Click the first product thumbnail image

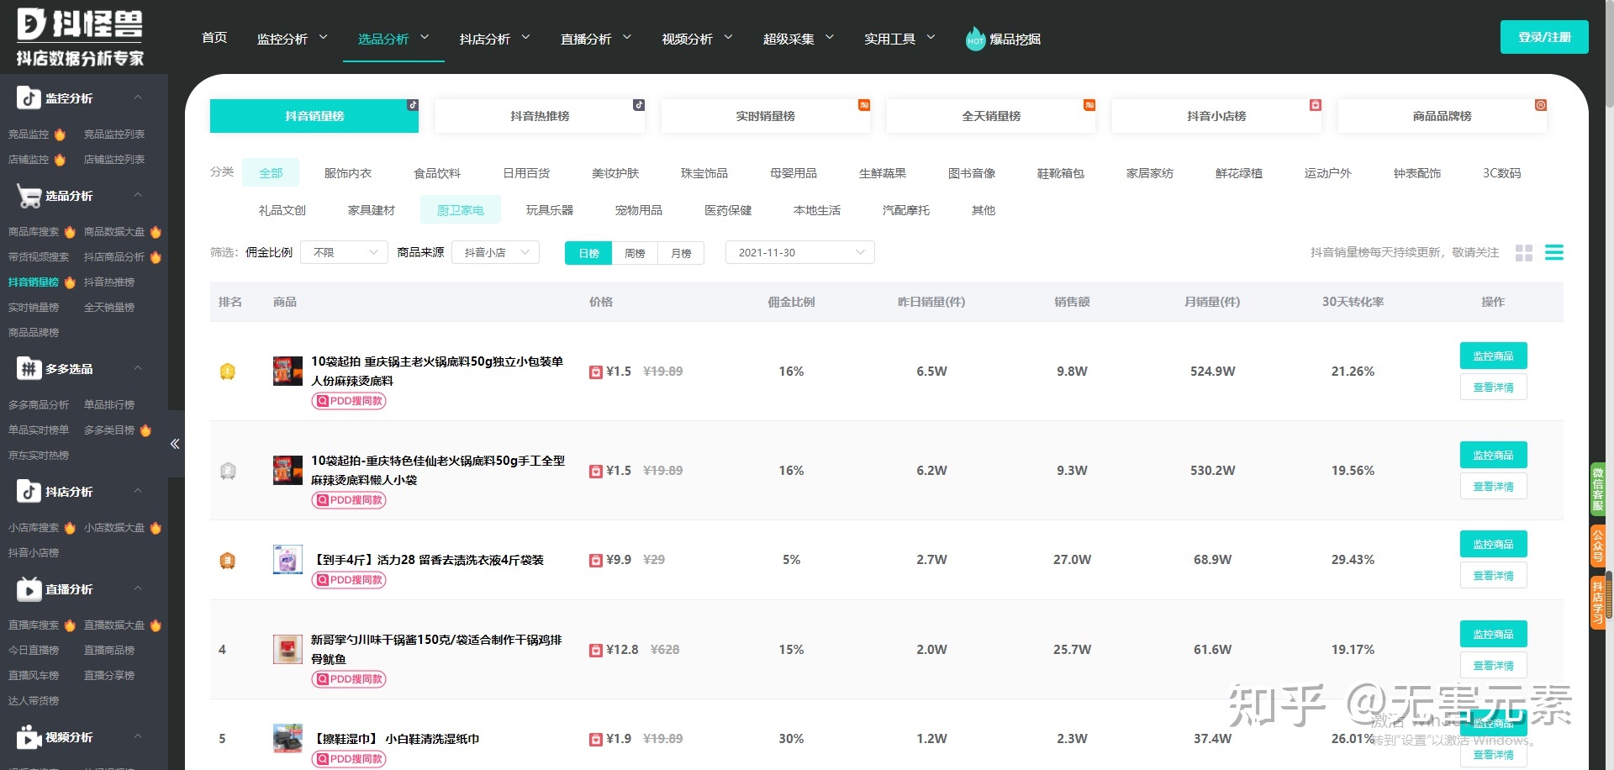click(x=287, y=371)
